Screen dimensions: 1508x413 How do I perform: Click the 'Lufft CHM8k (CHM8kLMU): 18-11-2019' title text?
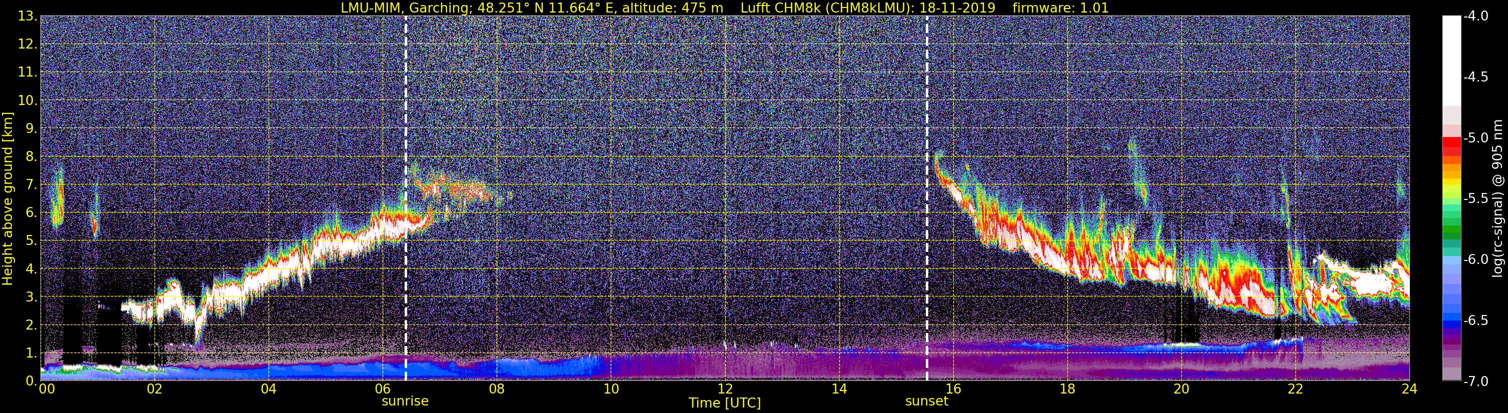coord(868,8)
